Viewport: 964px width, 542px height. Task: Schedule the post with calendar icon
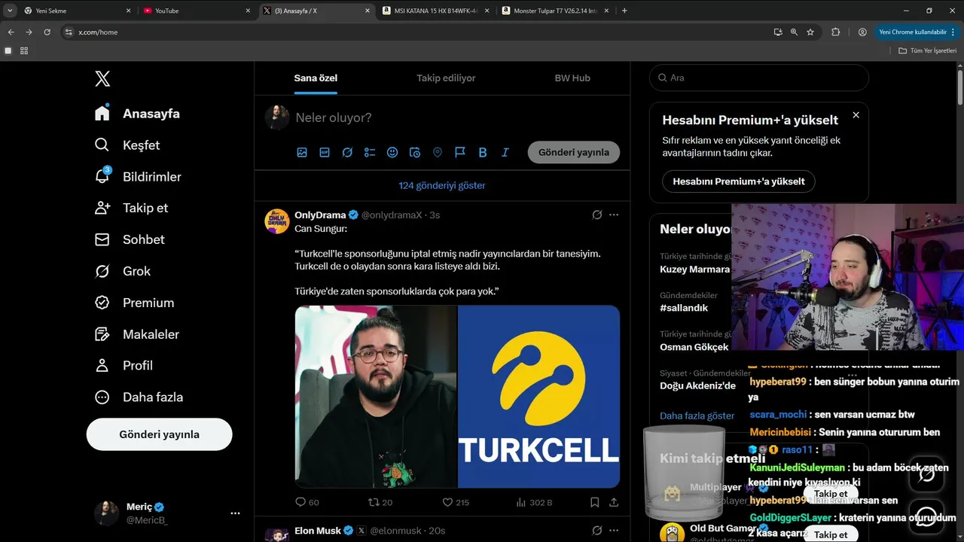(x=415, y=152)
